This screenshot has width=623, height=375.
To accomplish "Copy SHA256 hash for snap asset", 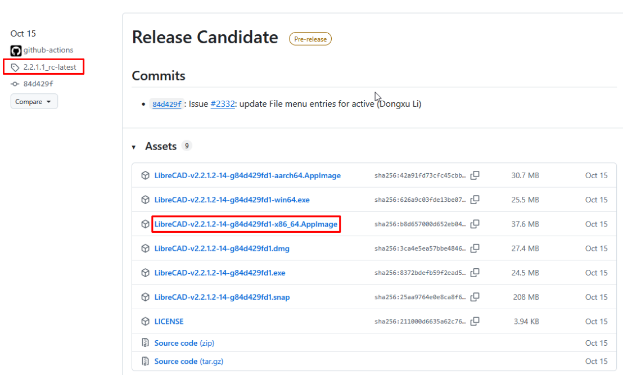I will [x=475, y=297].
